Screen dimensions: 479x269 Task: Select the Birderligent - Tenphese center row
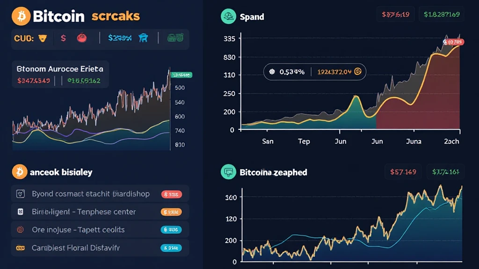[84, 212]
